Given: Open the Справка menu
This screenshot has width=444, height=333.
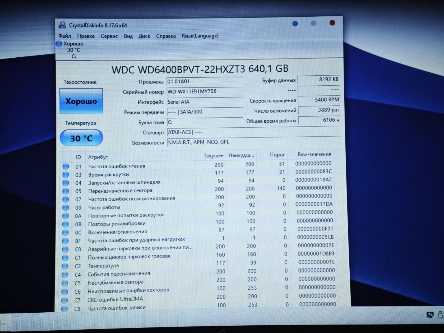Looking at the screenshot, I should (x=166, y=36).
